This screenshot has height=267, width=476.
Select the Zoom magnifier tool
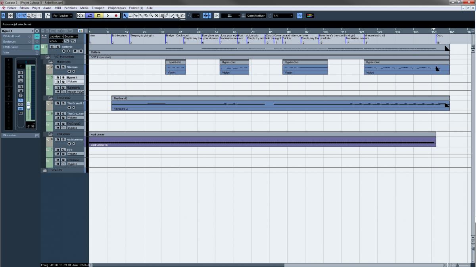click(x=151, y=15)
